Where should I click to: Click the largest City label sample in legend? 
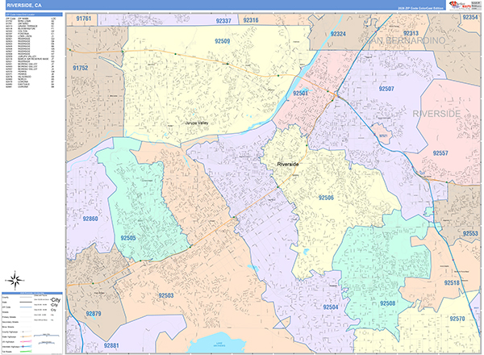[x=55, y=300]
